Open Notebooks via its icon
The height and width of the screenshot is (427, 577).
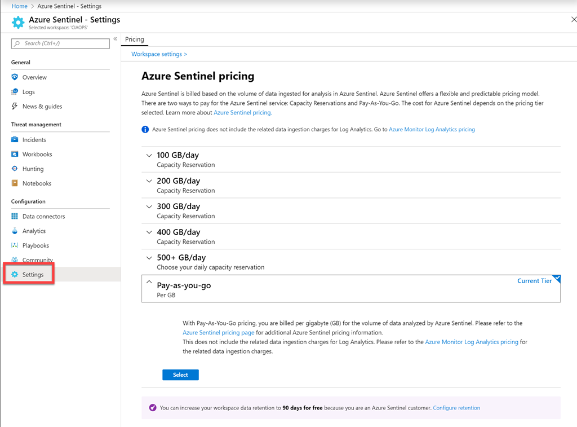coord(15,183)
